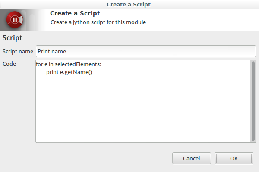
Task: Click the OK button
Action: point(234,158)
